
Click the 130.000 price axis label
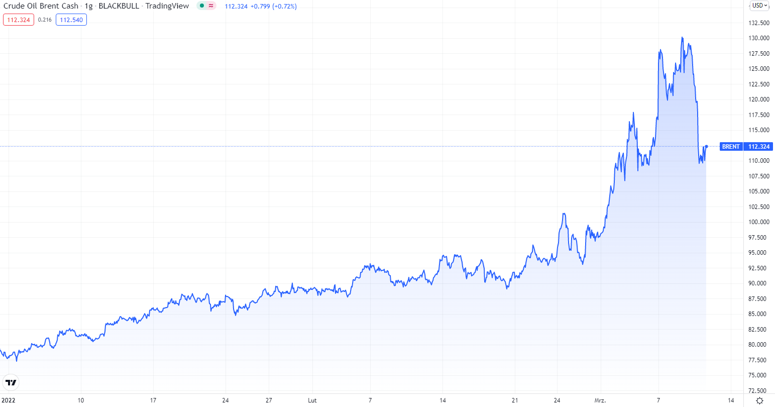click(x=759, y=38)
